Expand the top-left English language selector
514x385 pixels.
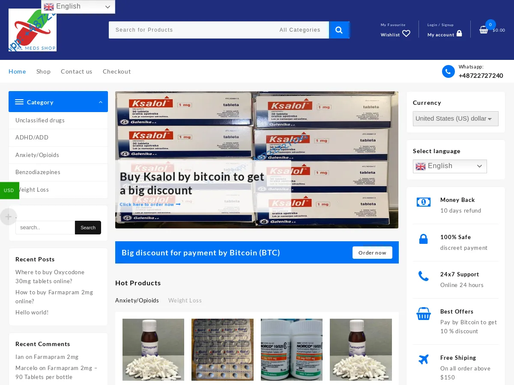[x=78, y=6]
